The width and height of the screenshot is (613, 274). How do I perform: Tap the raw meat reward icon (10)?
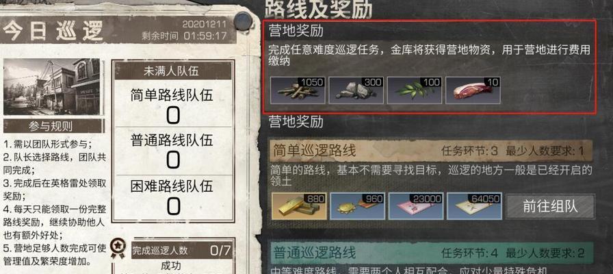[473, 90]
